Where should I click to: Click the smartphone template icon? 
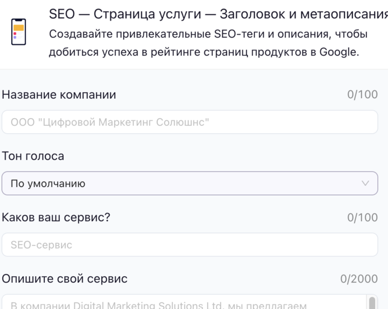pos(19,32)
